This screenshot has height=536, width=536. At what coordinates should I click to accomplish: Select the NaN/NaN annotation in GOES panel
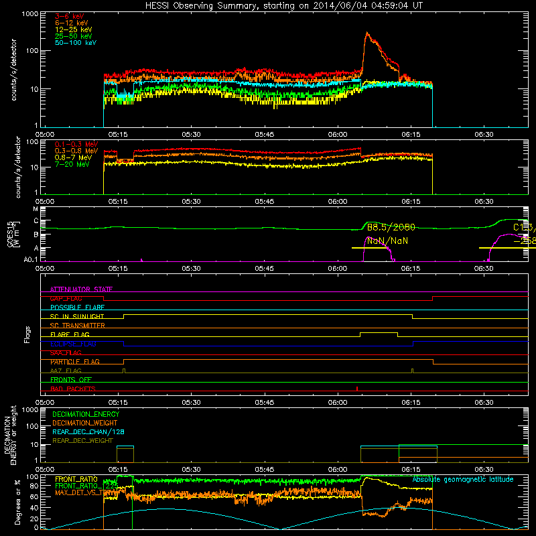tap(387, 241)
